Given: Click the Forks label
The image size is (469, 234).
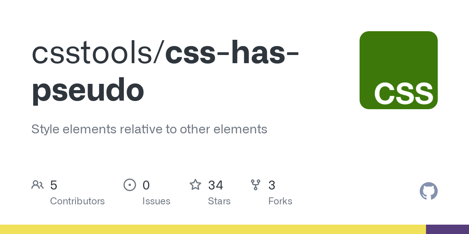Looking at the screenshot, I should pos(280,201).
